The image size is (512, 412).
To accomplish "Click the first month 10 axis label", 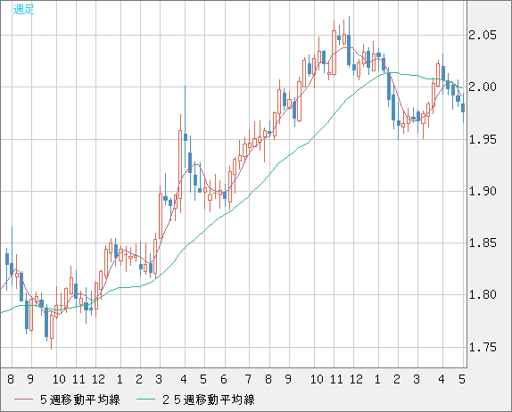I will pyautogui.click(x=59, y=379).
